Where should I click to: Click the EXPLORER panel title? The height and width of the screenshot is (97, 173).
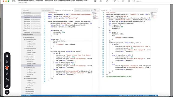tap(26, 10)
